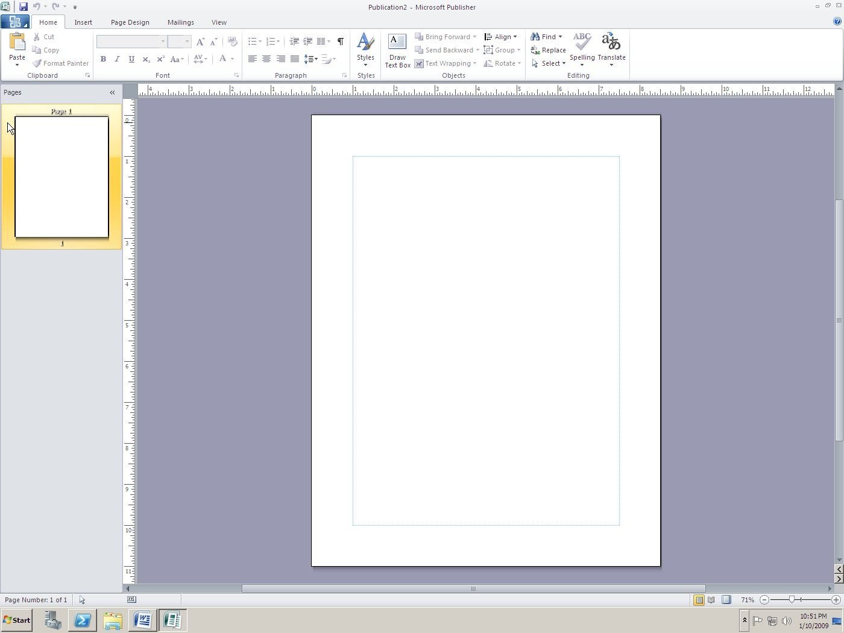Expand the Styles gallery dropdown
The image size is (844, 633).
pyautogui.click(x=365, y=65)
